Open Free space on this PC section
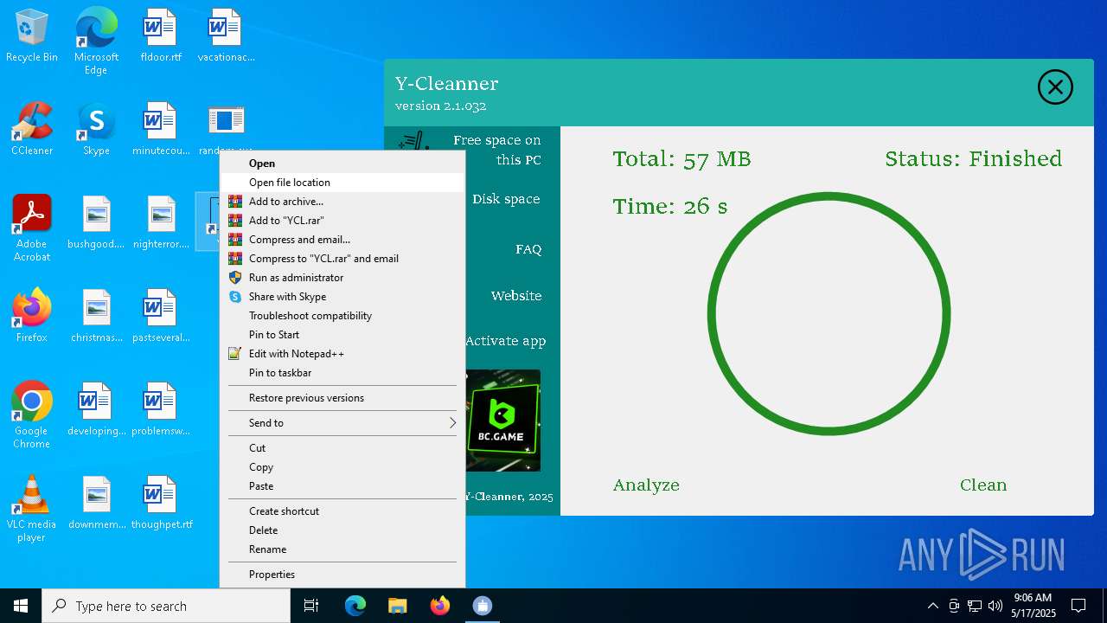The image size is (1107, 623). tap(497, 150)
